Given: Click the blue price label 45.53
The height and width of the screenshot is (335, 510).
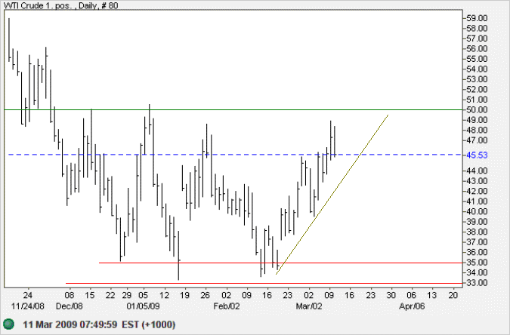Looking at the screenshot, I should click(x=478, y=155).
